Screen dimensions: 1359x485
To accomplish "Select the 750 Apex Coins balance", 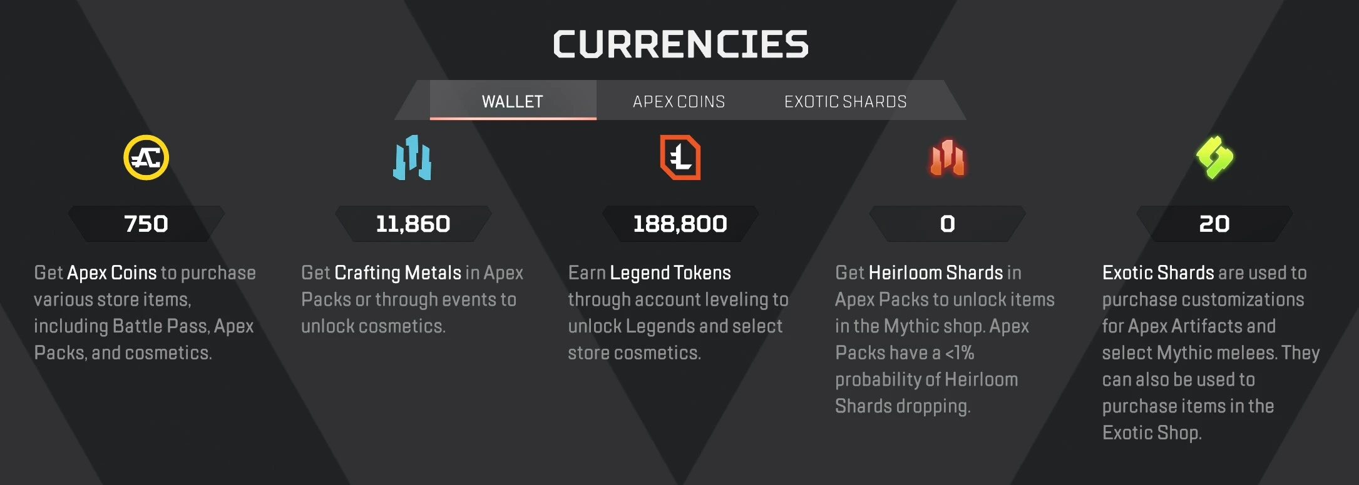I will [x=146, y=224].
